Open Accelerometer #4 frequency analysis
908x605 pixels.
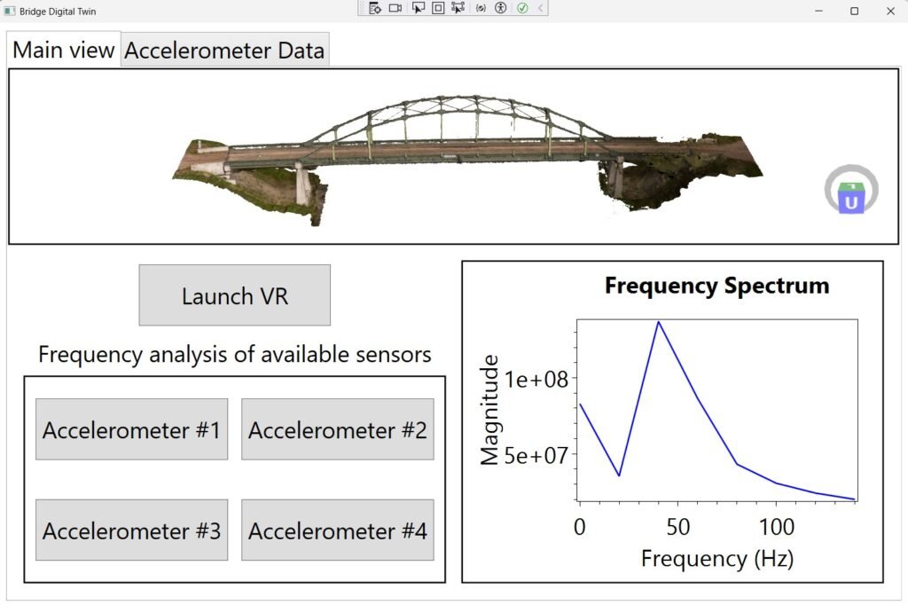tap(337, 531)
